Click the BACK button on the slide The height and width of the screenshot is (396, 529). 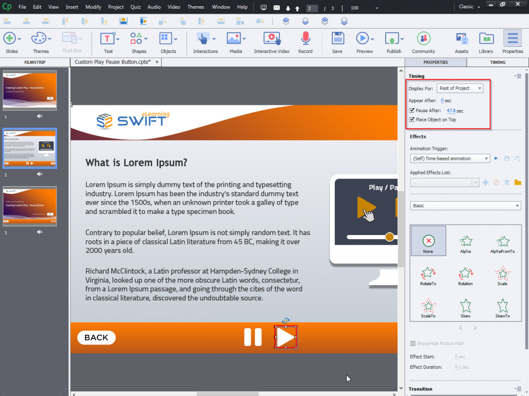[x=96, y=337]
